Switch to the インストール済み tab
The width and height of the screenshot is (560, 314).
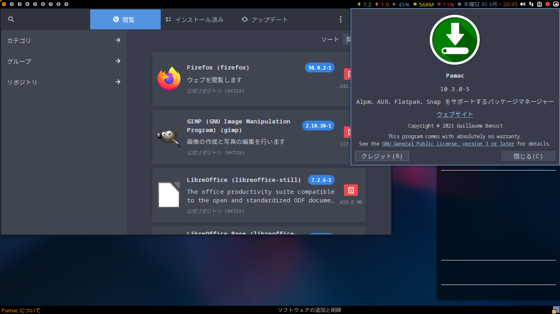[195, 19]
